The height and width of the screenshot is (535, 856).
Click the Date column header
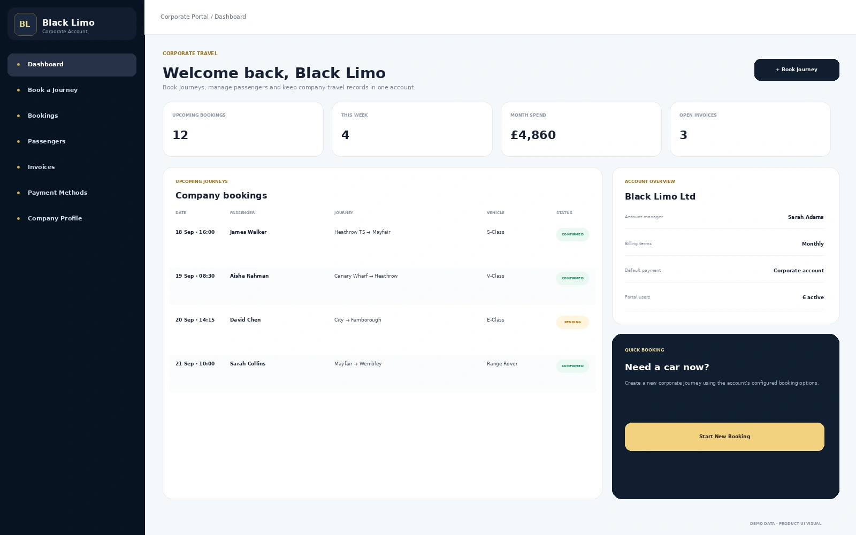(181, 213)
